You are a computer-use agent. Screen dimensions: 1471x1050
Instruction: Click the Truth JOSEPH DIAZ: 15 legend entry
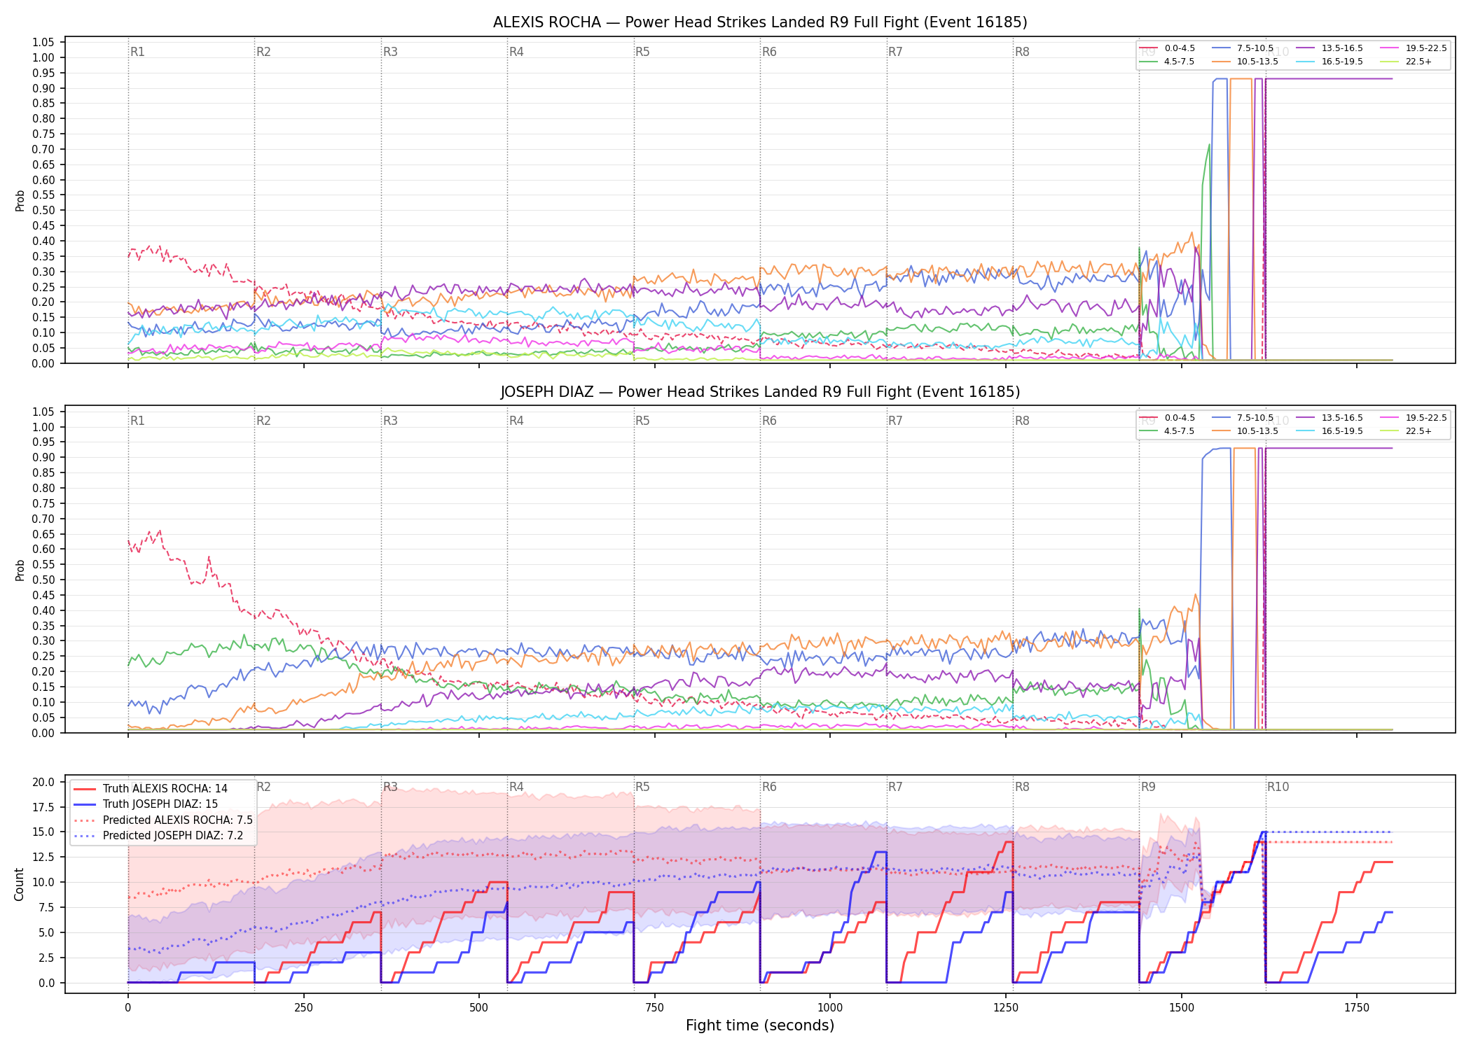146,804
